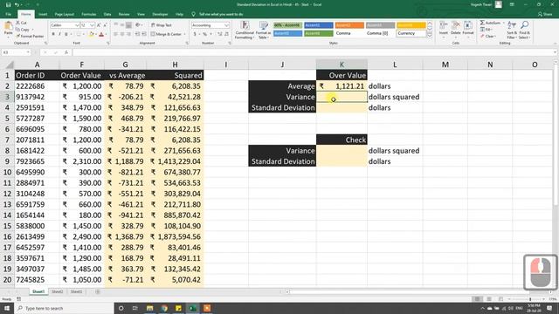Click Merge & Center
The height and width of the screenshot is (314, 559).
pos(167,34)
